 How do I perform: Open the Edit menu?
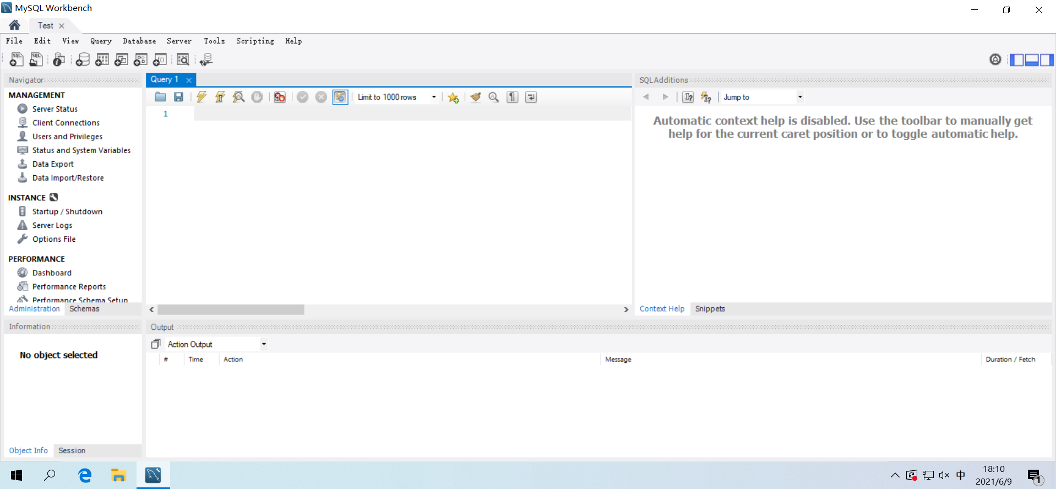pos(42,41)
